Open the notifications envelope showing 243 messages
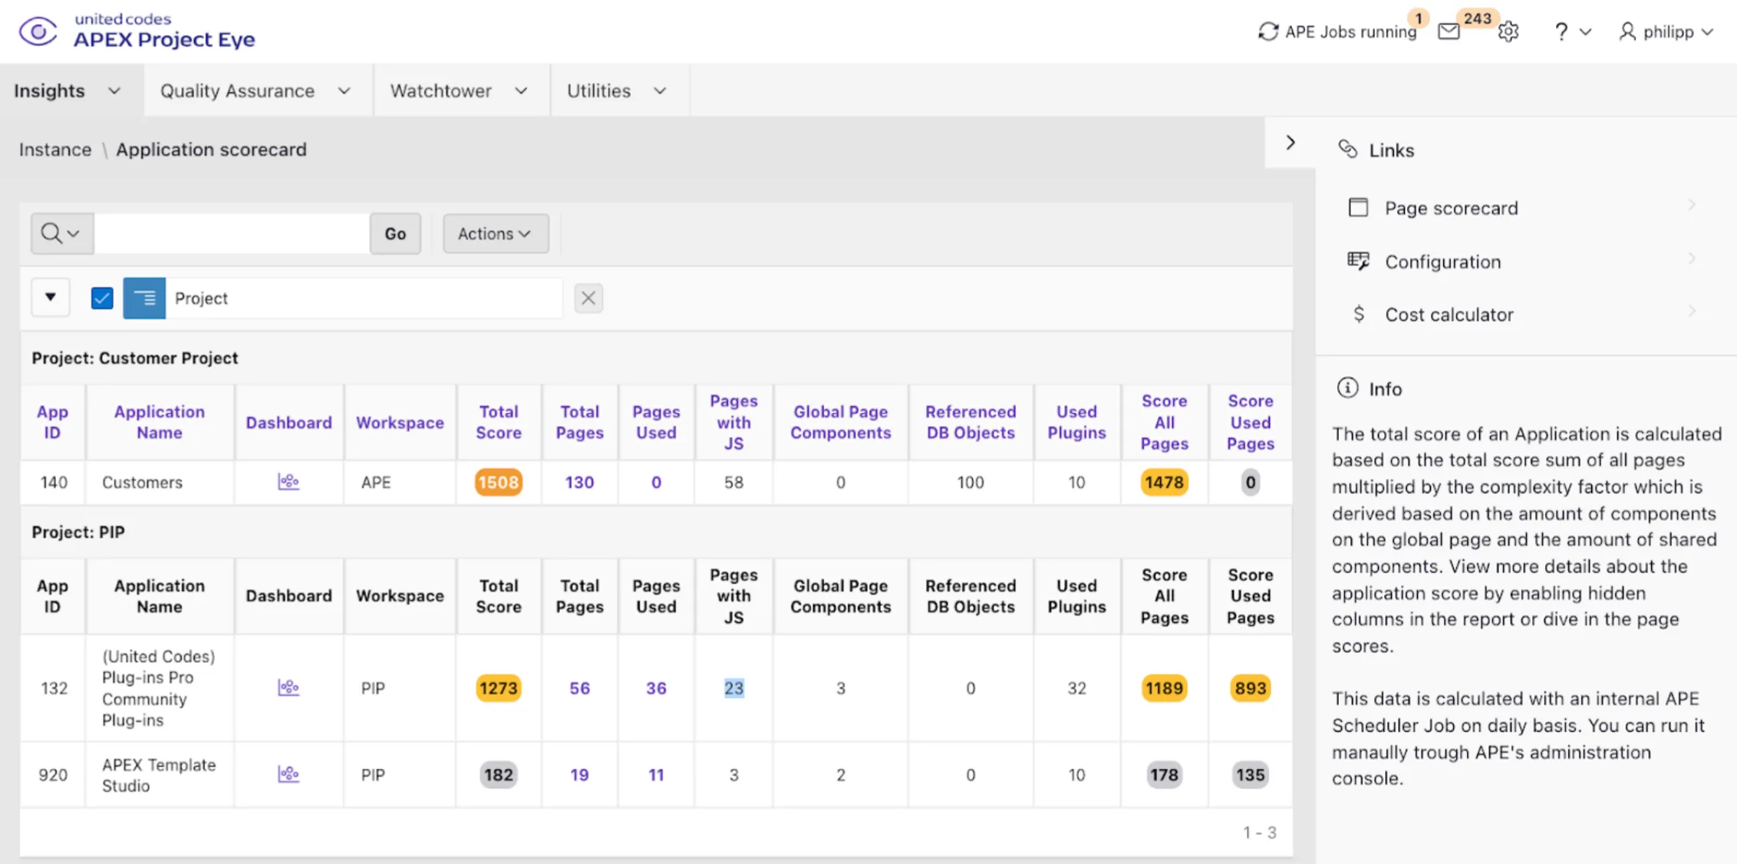 (1449, 31)
